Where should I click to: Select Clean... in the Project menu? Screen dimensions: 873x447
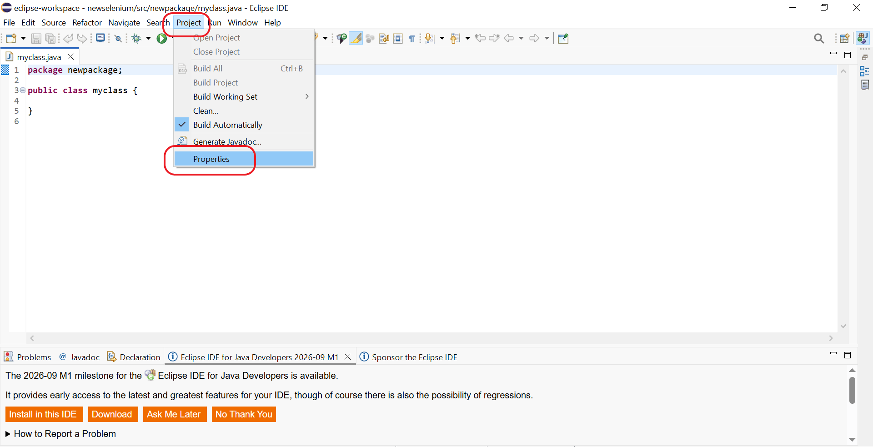click(244, 110)
